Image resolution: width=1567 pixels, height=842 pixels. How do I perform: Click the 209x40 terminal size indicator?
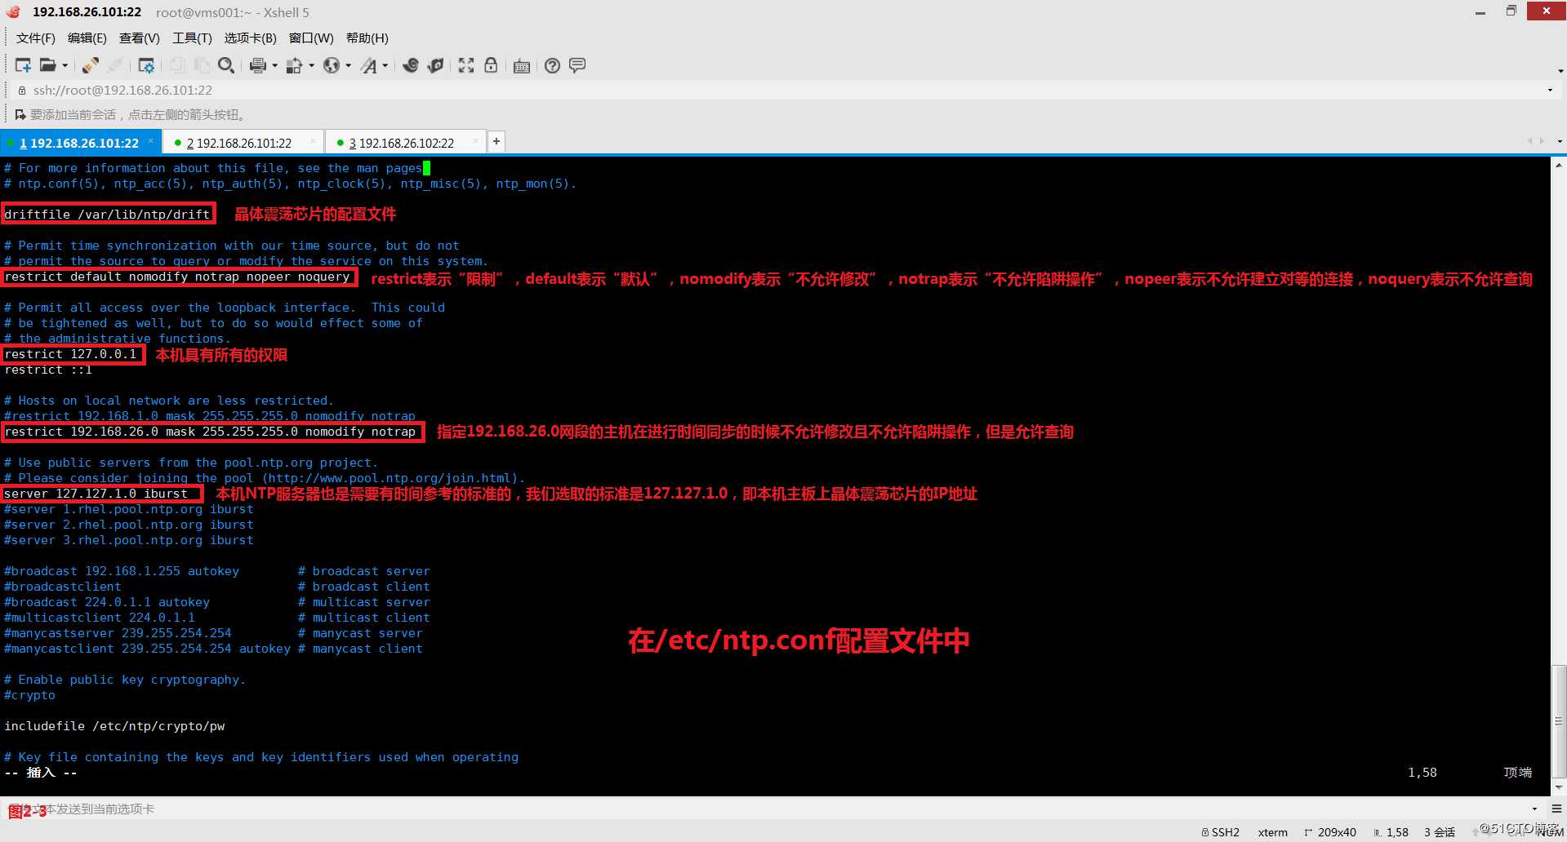(1330, 832)
